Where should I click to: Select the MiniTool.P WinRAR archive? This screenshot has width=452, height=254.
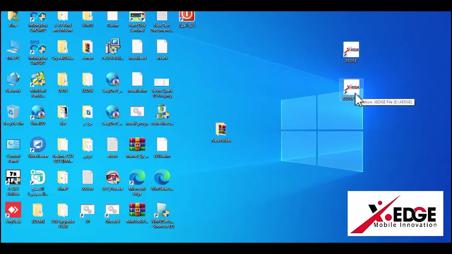(137, 213)
